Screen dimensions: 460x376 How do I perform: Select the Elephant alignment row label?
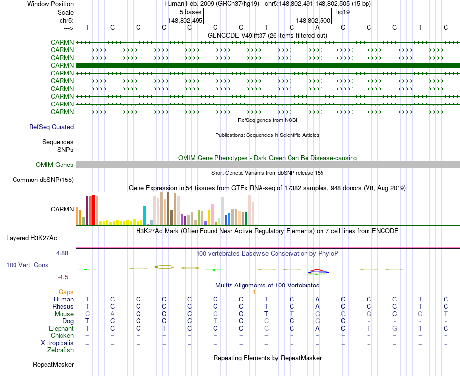61,328
